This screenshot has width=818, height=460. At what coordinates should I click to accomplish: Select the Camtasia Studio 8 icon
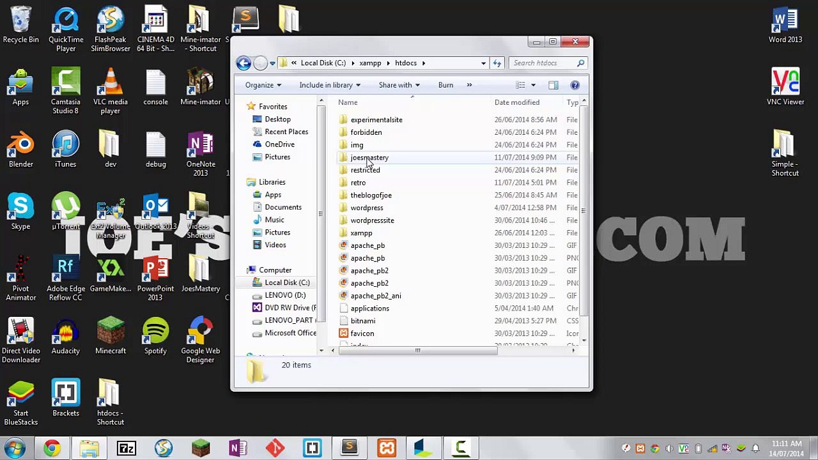(x=66, y=91)
